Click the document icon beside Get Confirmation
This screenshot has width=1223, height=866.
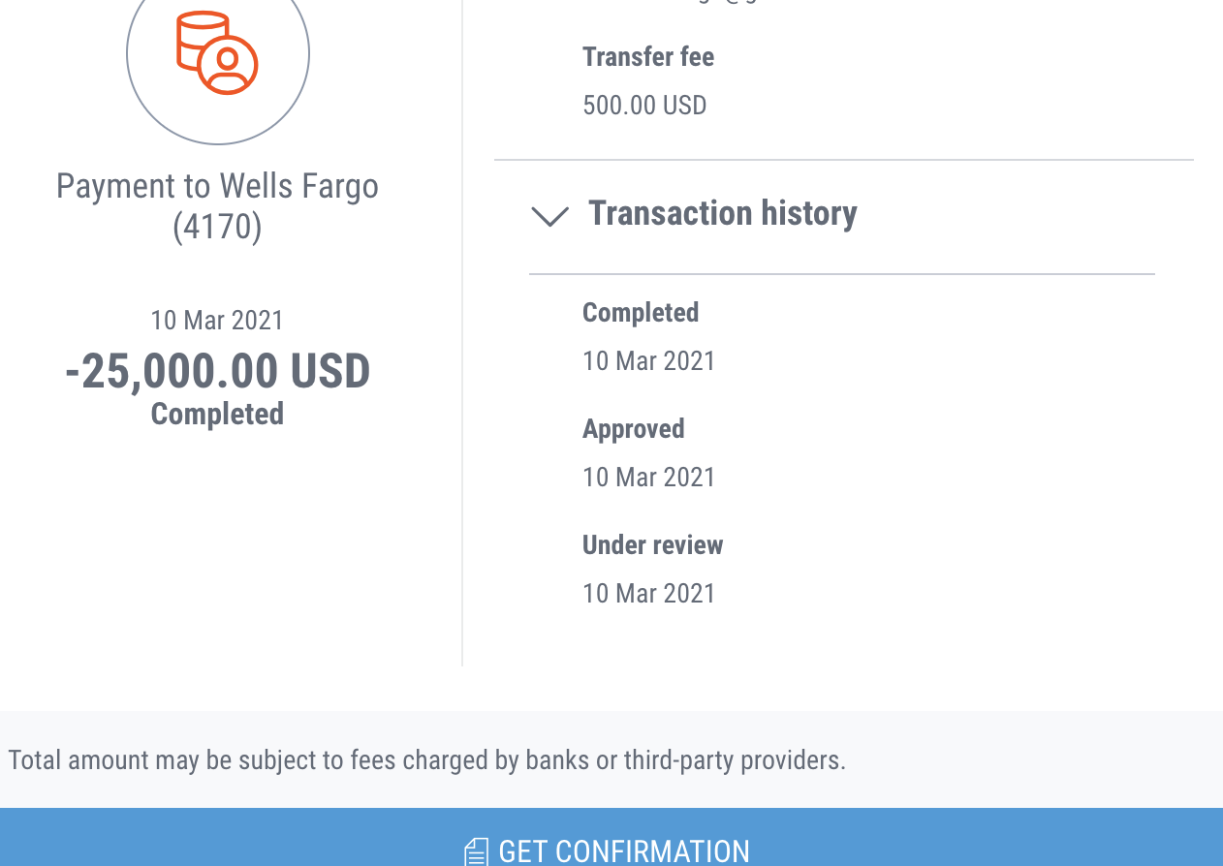[476, 852]
